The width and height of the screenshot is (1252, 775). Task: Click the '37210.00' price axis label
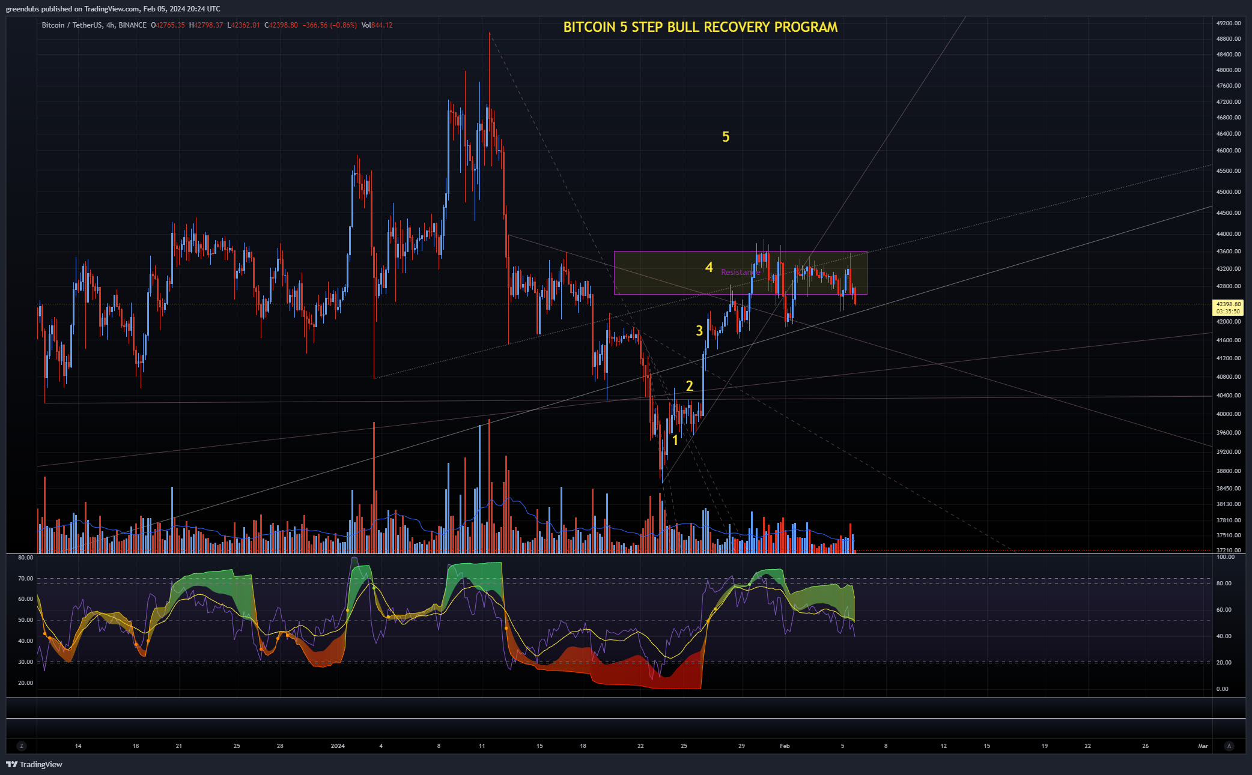coord(1229,550)
